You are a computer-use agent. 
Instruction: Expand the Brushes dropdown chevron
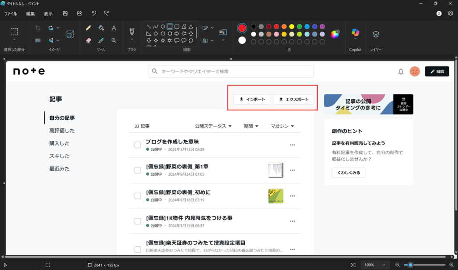pyautogui.click(x=132, y=40)
